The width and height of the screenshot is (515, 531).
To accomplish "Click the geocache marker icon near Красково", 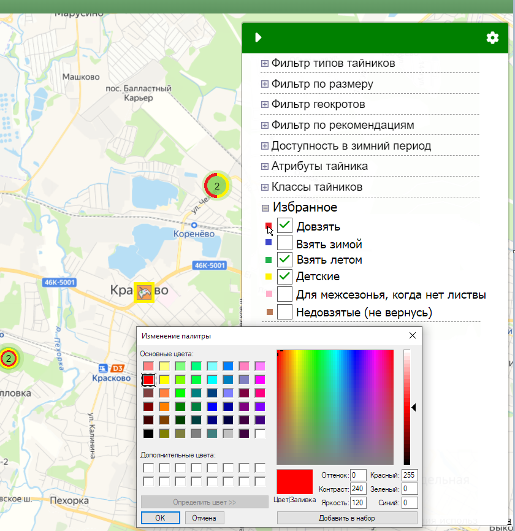I will pyautogui.click(x=144, y=292).
